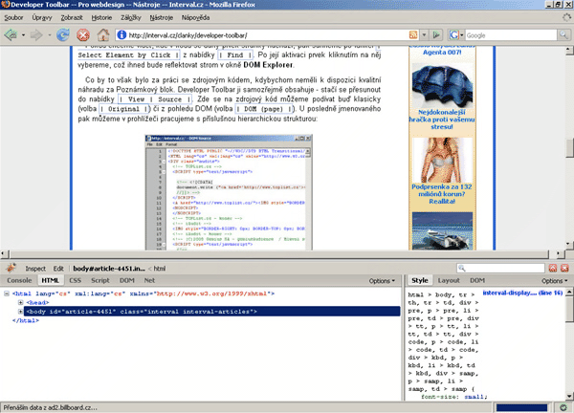
Task: Open the forward history dropdown arrow
Action: point(49,35)
